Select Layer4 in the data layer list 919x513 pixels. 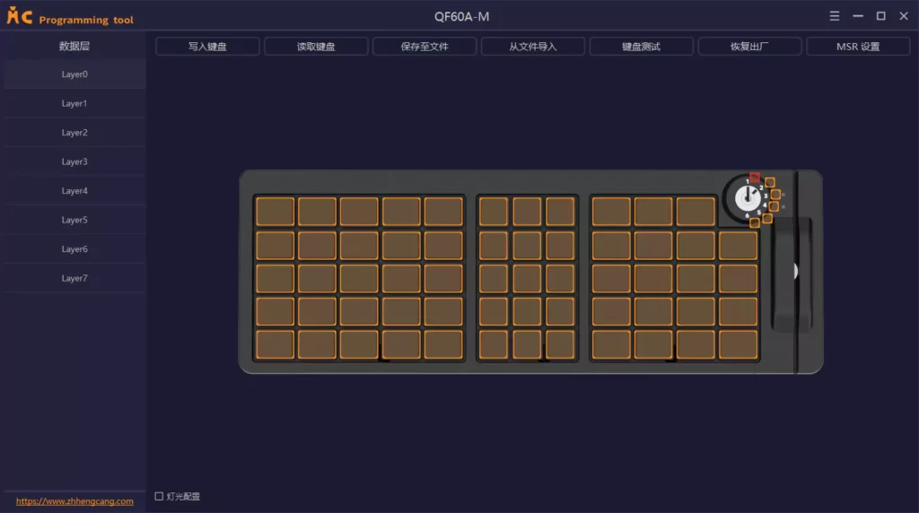point(74,191)
